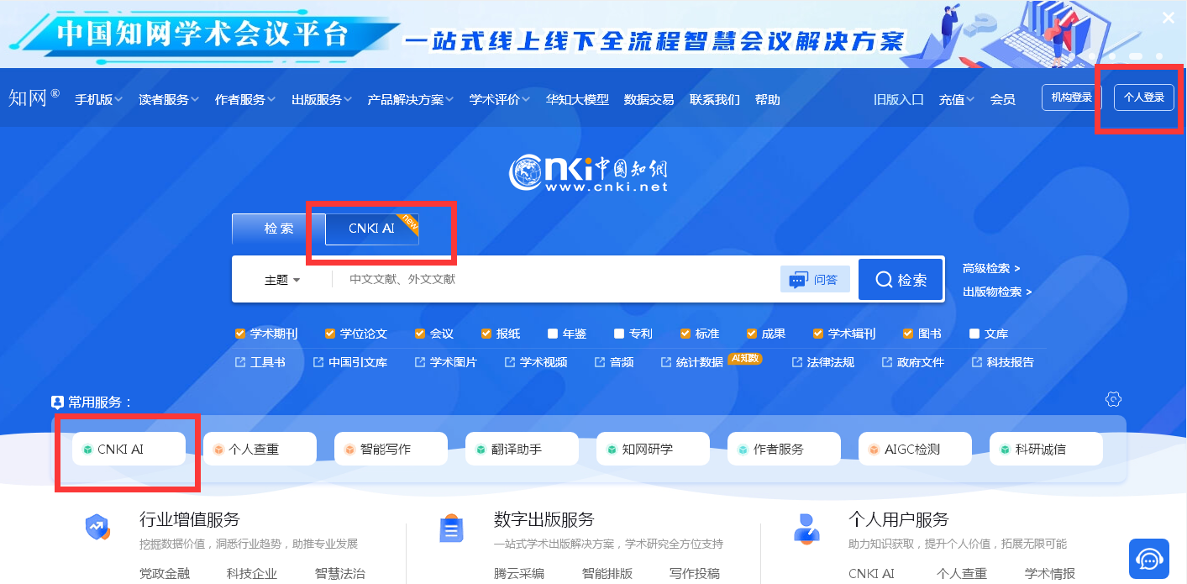The width and height of the screenshot is (1187, 584).
Task: Open the 高级检索 link
Action: point(990,268)
